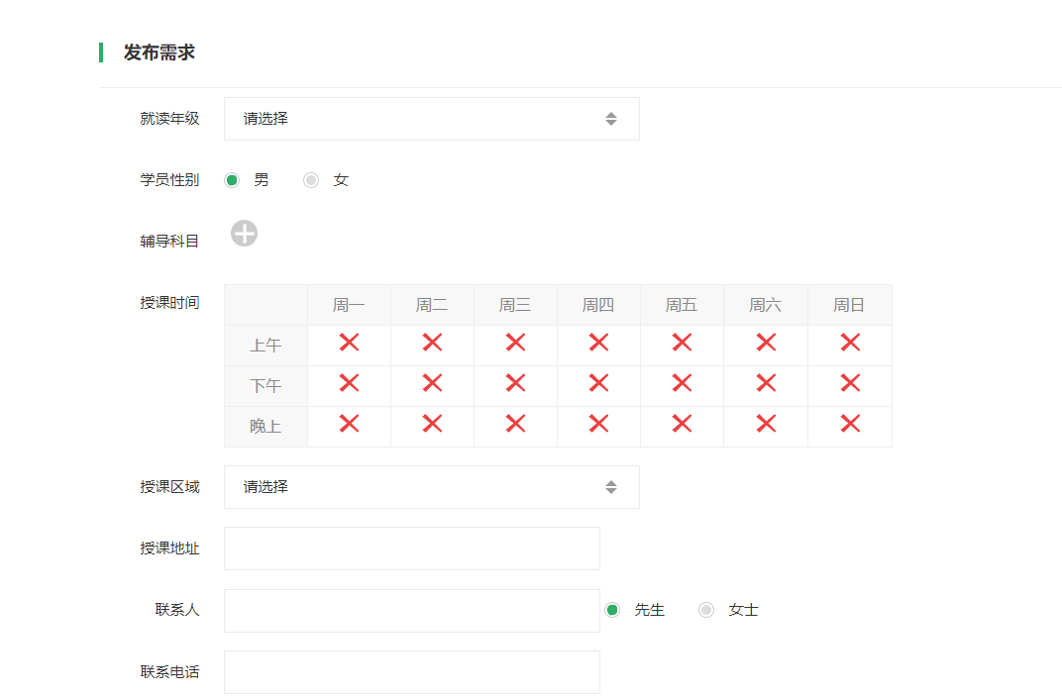Choose 女士 as contact title
Image resolution: width=1062 pixels, height=698 pixels.
(x=706, y=610)
